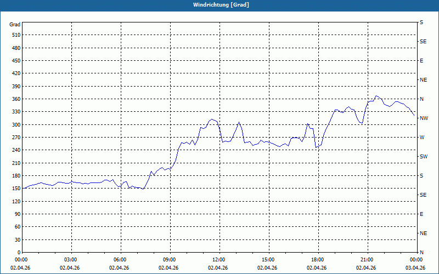This screenshot has width=439, height=274.
Task: Pick the 360 degree axis label
Action: (x=16, y=99)
